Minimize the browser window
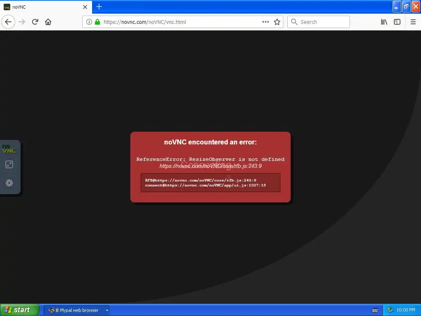The image size is (421, 316). click(397, 7)
